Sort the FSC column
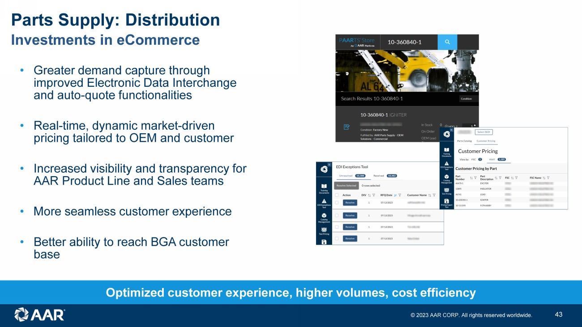582x327 pixels. tap(513, 178)
